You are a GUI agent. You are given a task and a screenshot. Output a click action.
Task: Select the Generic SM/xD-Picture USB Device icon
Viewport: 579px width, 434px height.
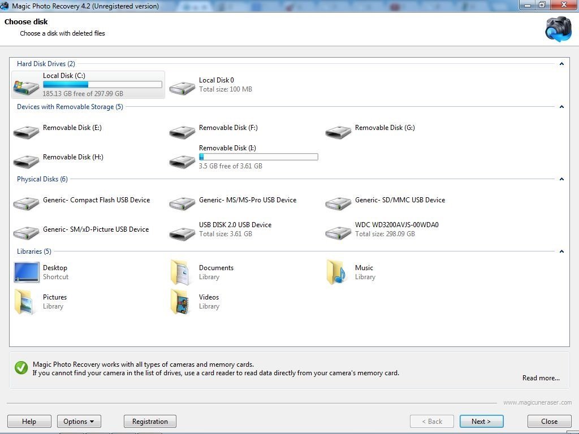pyautogui.click(x=26, y=233)
